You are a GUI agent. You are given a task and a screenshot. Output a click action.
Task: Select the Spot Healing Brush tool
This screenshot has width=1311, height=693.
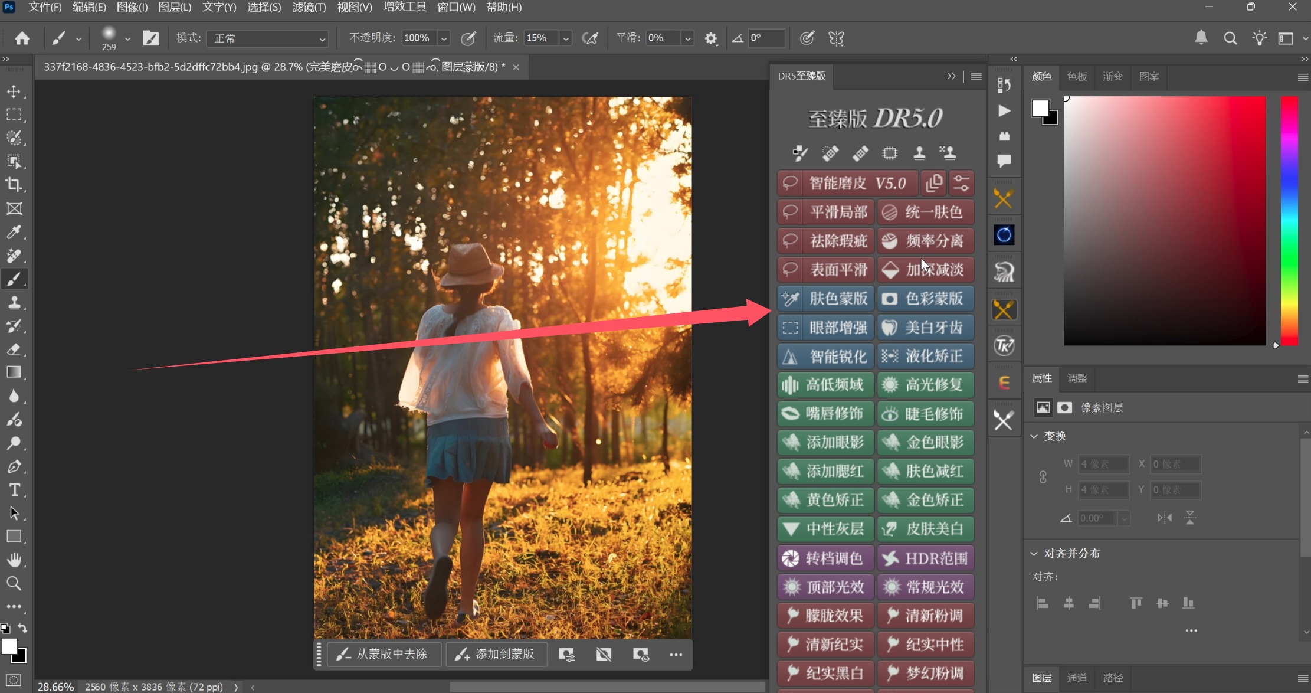click(x=14, y=256)
